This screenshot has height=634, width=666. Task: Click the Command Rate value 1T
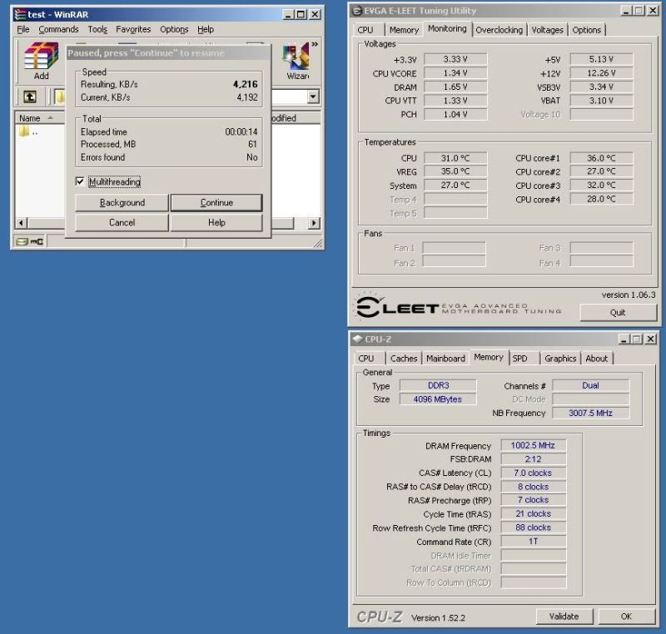tap(533, 542)
